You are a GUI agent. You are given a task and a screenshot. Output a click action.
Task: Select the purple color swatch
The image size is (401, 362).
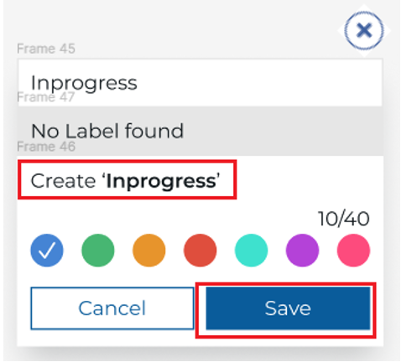point(302,250)
